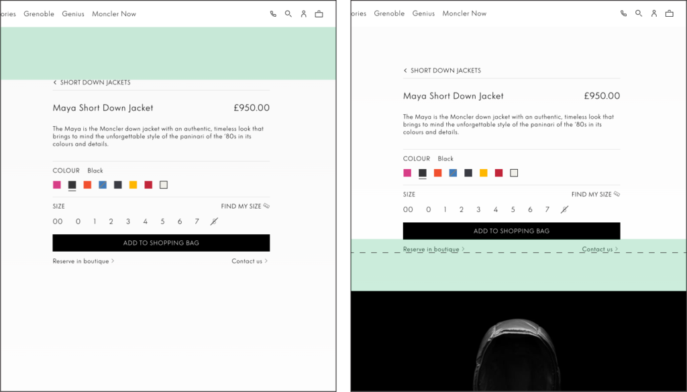Click the Find My Size ruler icon, left page
Screen dimensions: 687x392
tap(266, 205)
